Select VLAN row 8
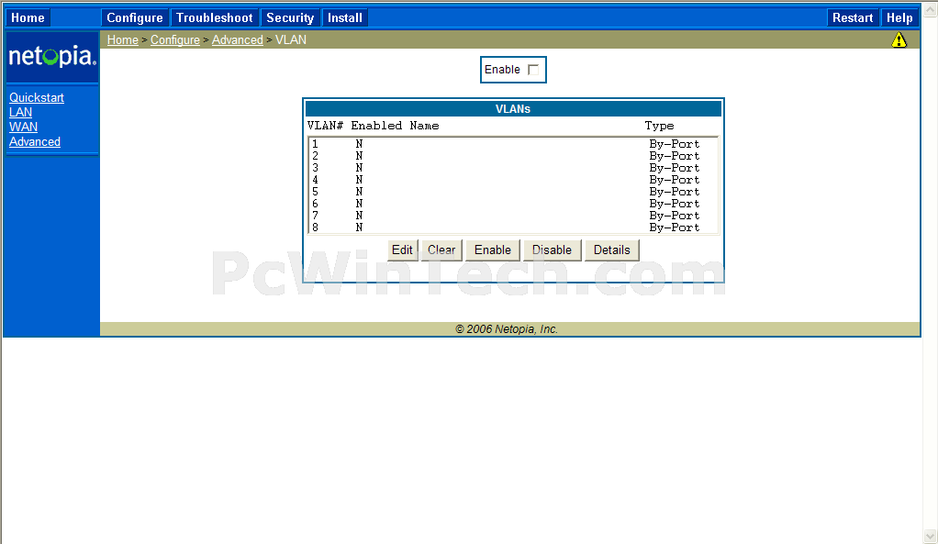Viewport: 938px width, 544px height. 513,228
